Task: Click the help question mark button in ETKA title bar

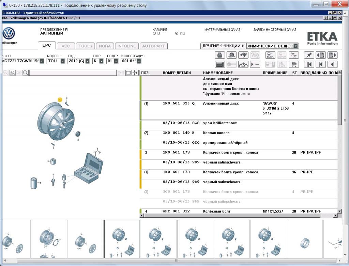Action: click(x=325, y=18)
